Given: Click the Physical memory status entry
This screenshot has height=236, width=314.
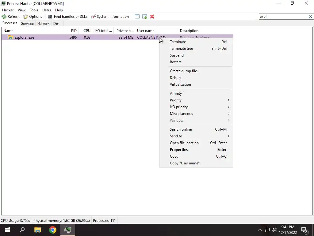Looking at the screenshot, I should pyautogui.click(x=61, y=221).
